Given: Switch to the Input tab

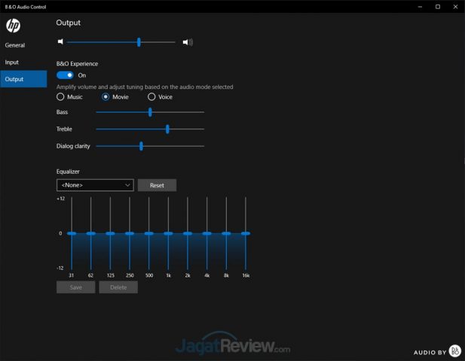Looking at the screenshot, I should [x=12, y=62].
